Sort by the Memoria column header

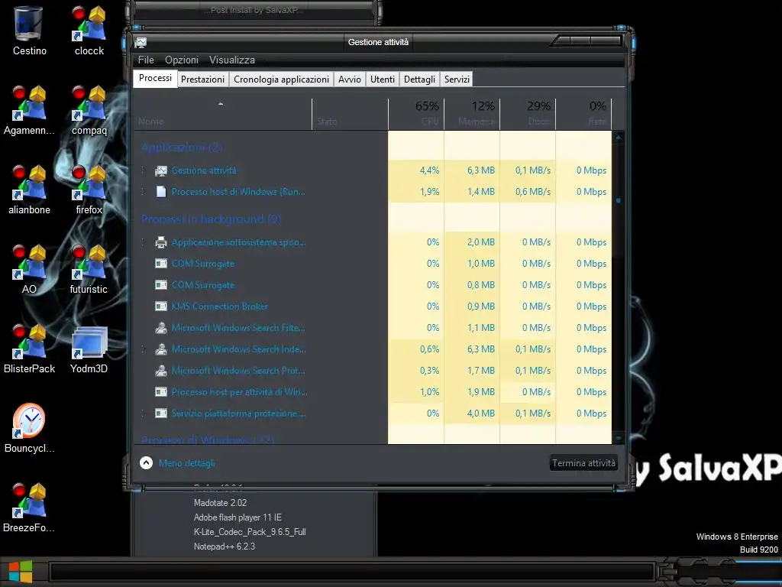472,115
